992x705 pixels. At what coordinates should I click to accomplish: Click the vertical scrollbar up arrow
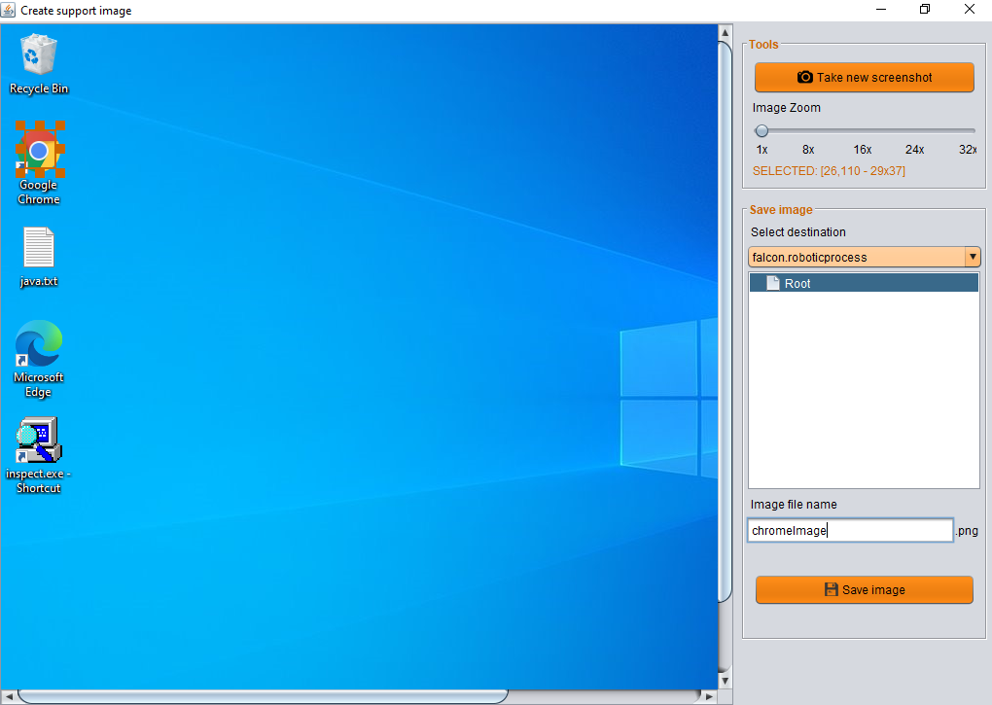tap(725, 33)
